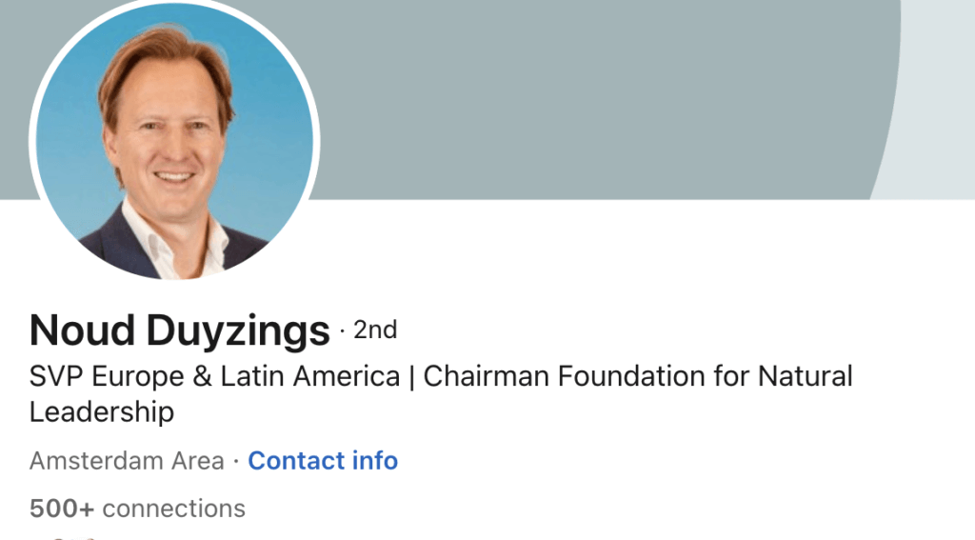Click the word Chairman in the headline

pyautogui.click(x=487, y=376)
